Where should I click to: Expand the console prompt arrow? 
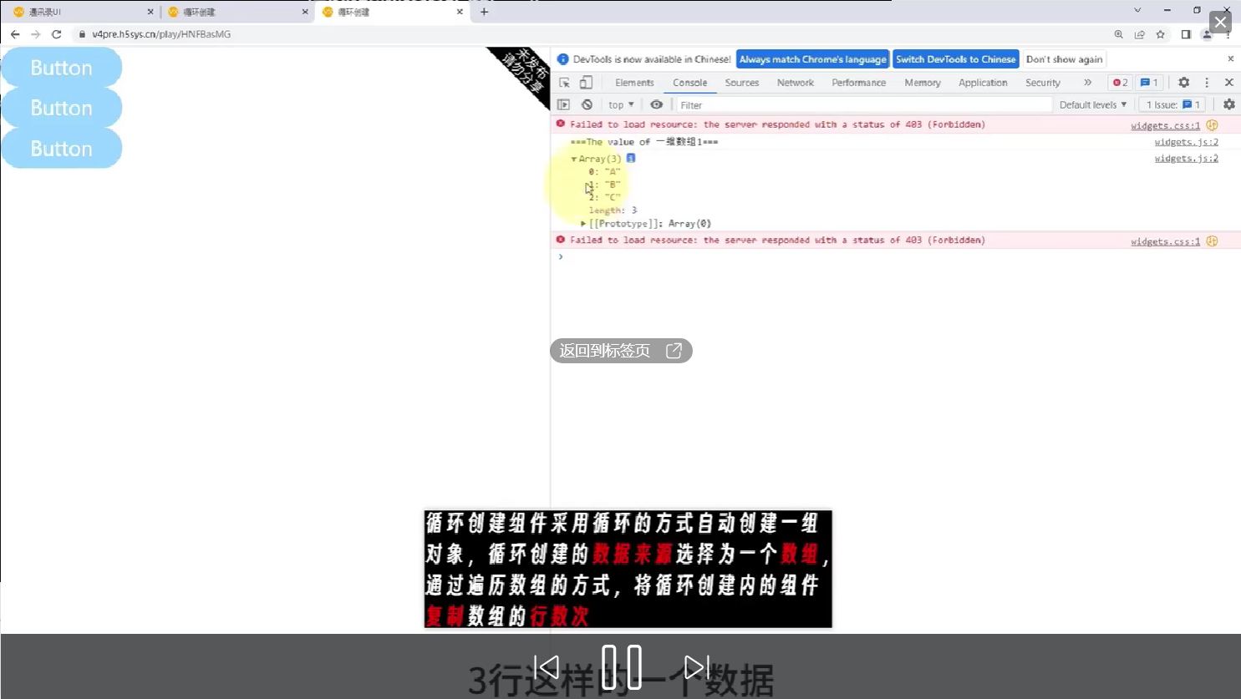561,256
